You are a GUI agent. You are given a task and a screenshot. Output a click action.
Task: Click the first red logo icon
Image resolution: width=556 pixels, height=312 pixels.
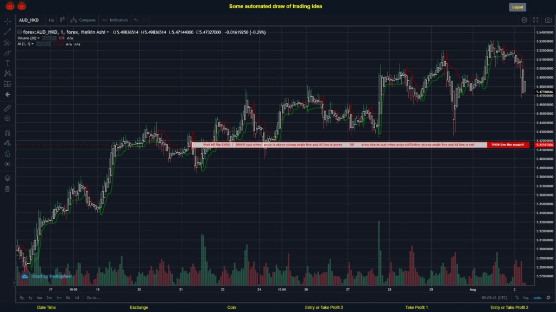tap(10, 6)
